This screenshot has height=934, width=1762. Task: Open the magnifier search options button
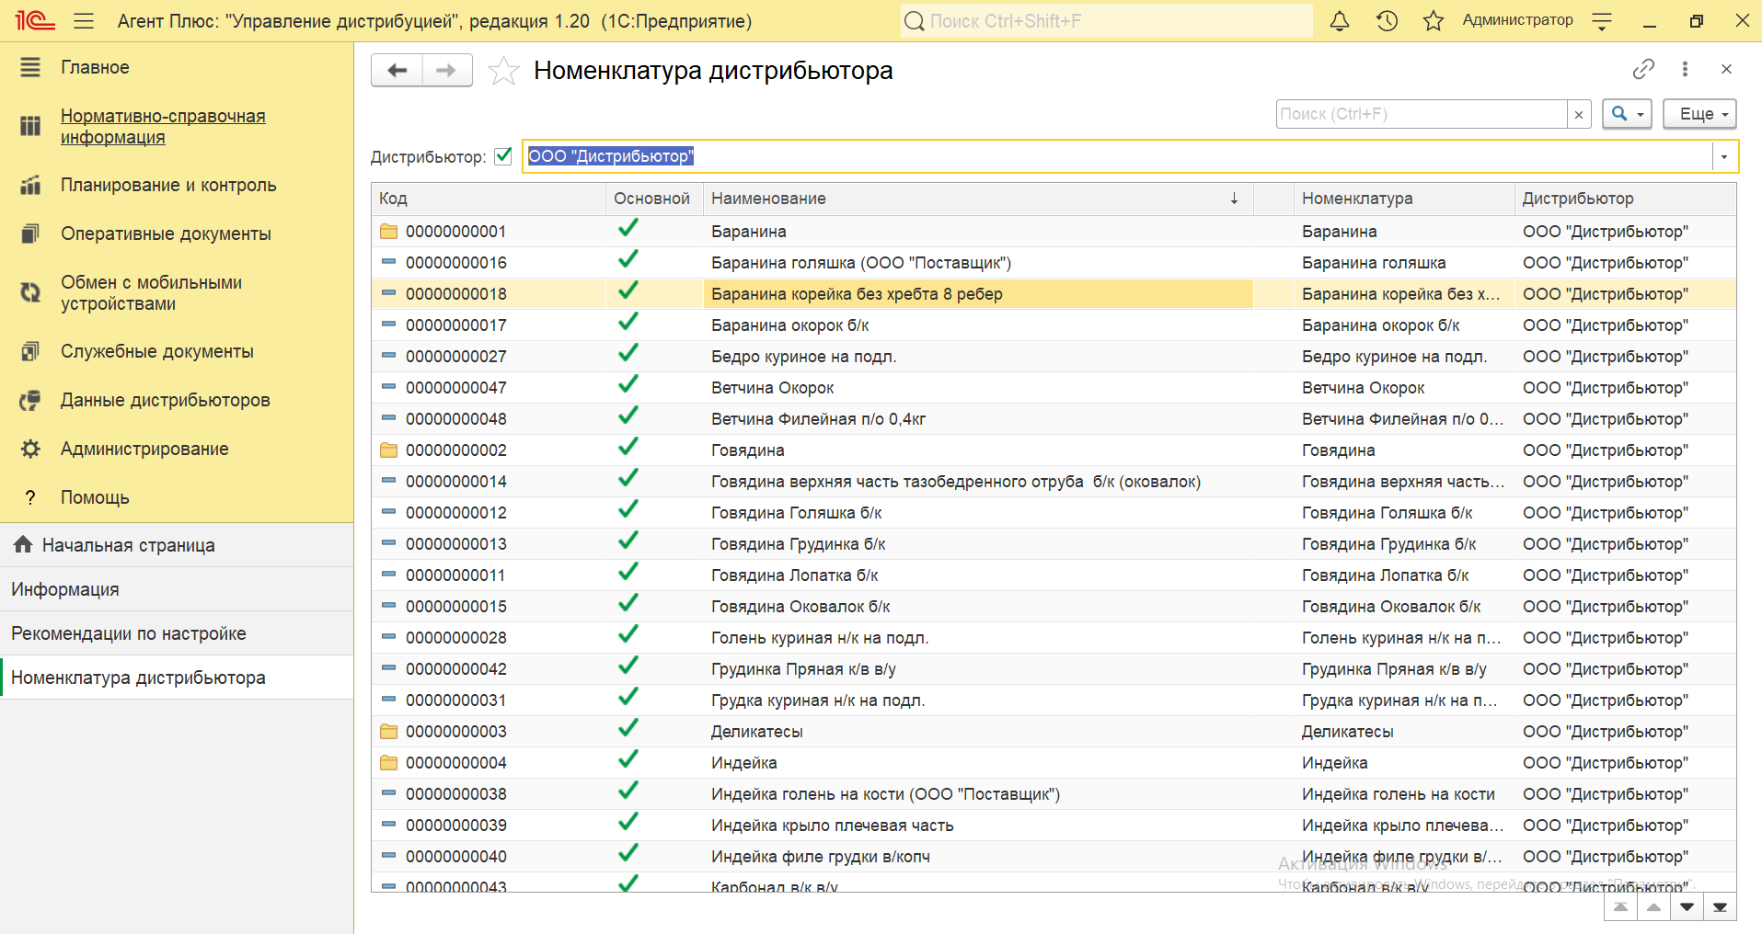point(1627,114)
